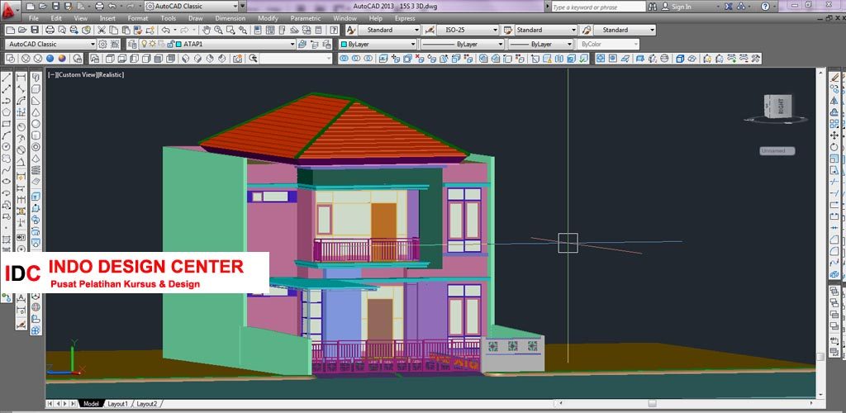Switch to the Layout1 tab
This screenshot has width=846, height=413.
click(117, 403)
